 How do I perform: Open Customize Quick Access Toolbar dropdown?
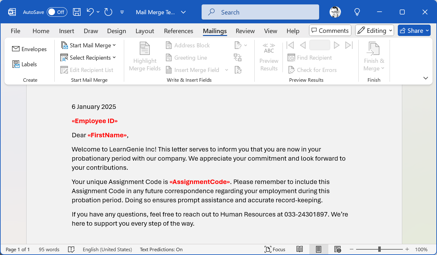point(122,12)
